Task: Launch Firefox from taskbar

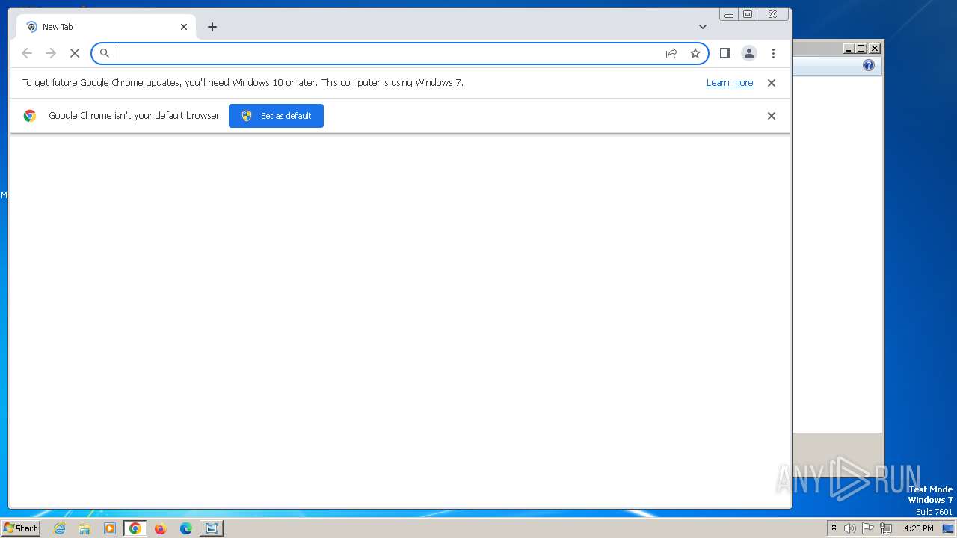Action: click(x=160, y=528)
